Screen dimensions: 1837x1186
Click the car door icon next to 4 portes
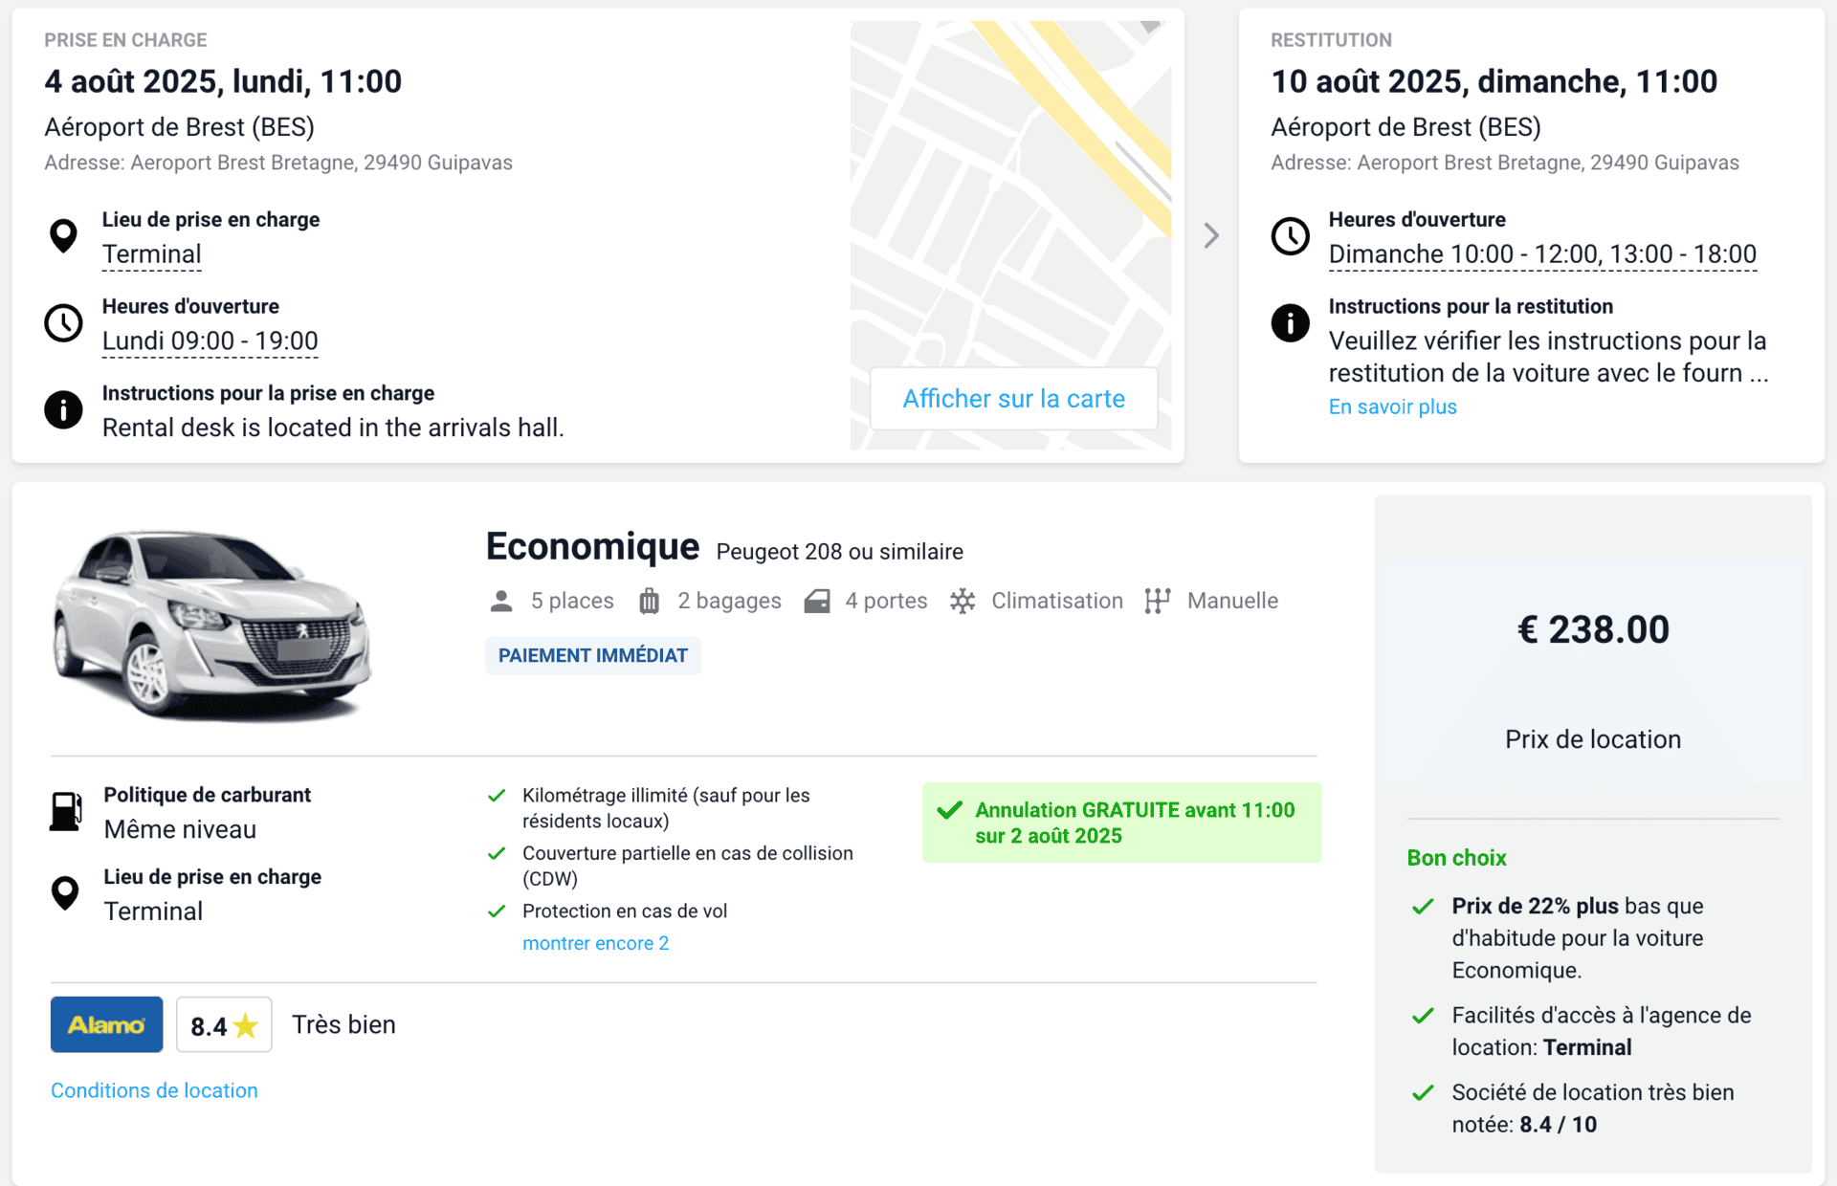(817, 601)
